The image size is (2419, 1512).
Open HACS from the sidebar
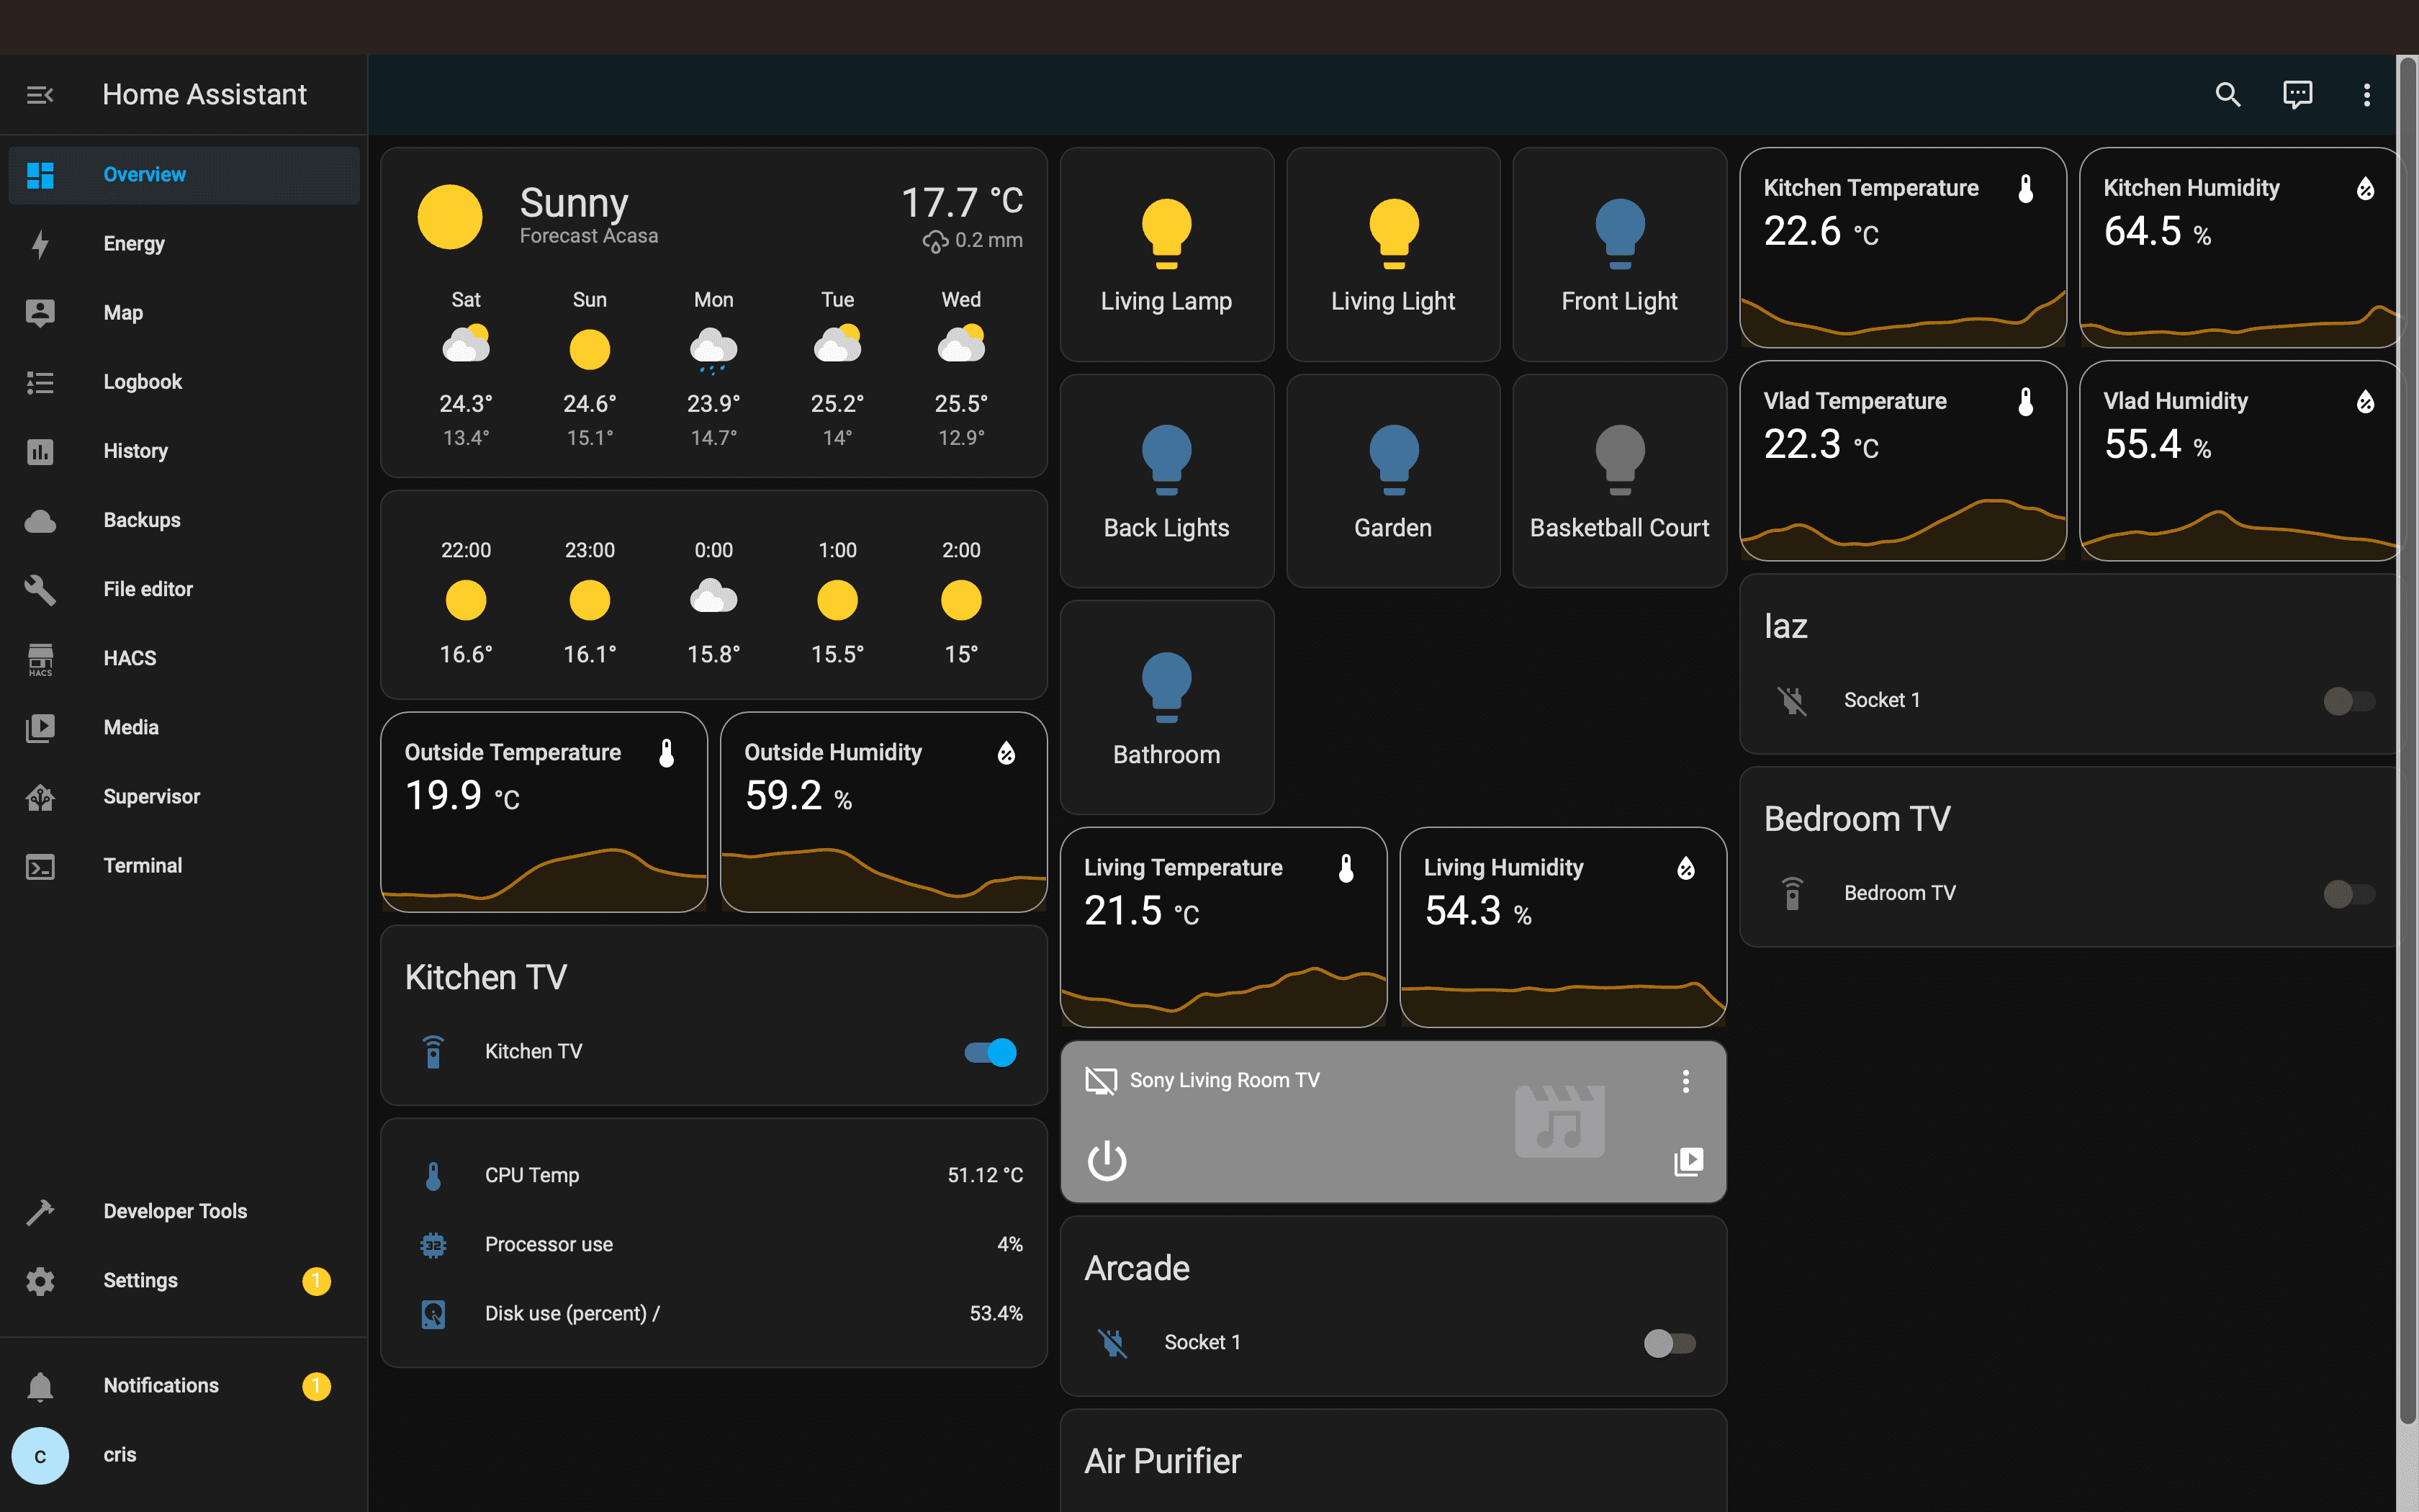coord(129,657)
